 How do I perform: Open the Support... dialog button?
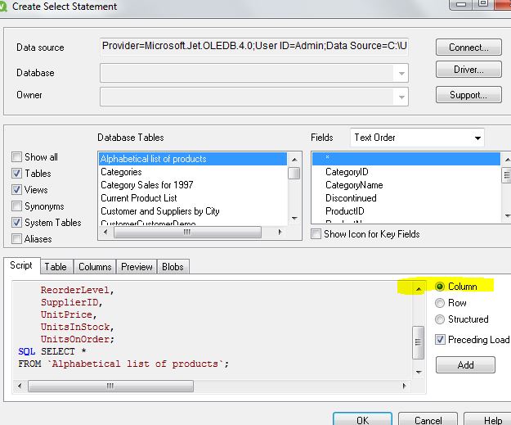click(x=468, y=95)
